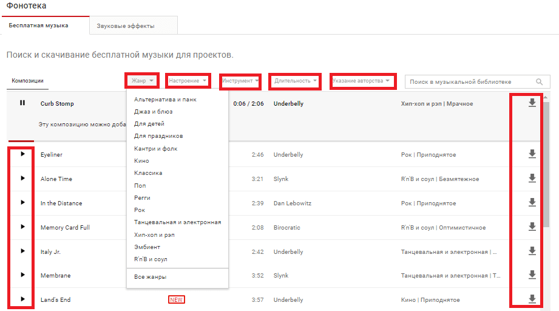Screen dimensions: 559x311
Task: Switch to the Звуковые эффекты tab
Action: [x=125, y=26]
